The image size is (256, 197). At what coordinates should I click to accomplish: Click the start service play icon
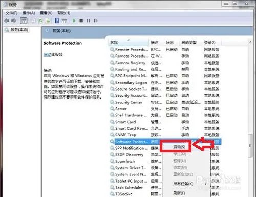click(74, 21)
